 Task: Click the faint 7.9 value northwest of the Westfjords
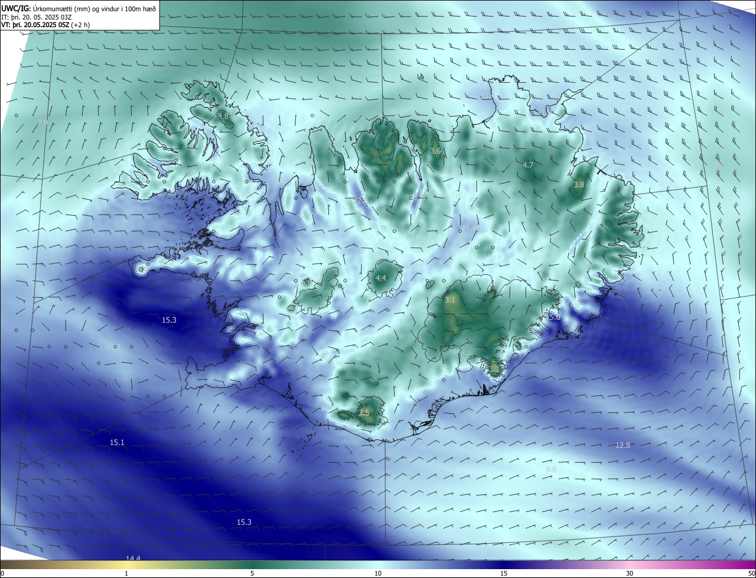point(42,122)
